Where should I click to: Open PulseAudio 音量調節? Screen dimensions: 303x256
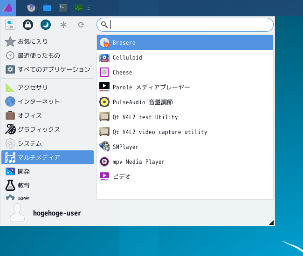[x=185, y=102]
